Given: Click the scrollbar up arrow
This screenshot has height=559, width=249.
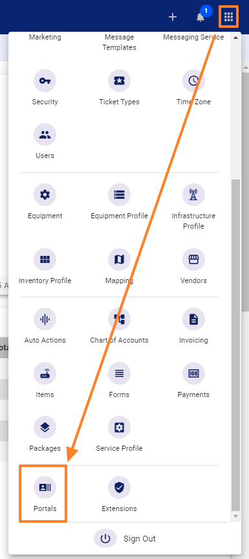Looking at the screenshot, I should pyautogui.click(x=235, y=38).
